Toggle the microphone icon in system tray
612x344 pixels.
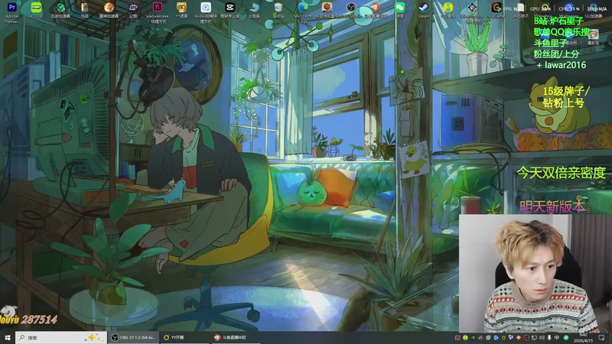coord(549,337)
